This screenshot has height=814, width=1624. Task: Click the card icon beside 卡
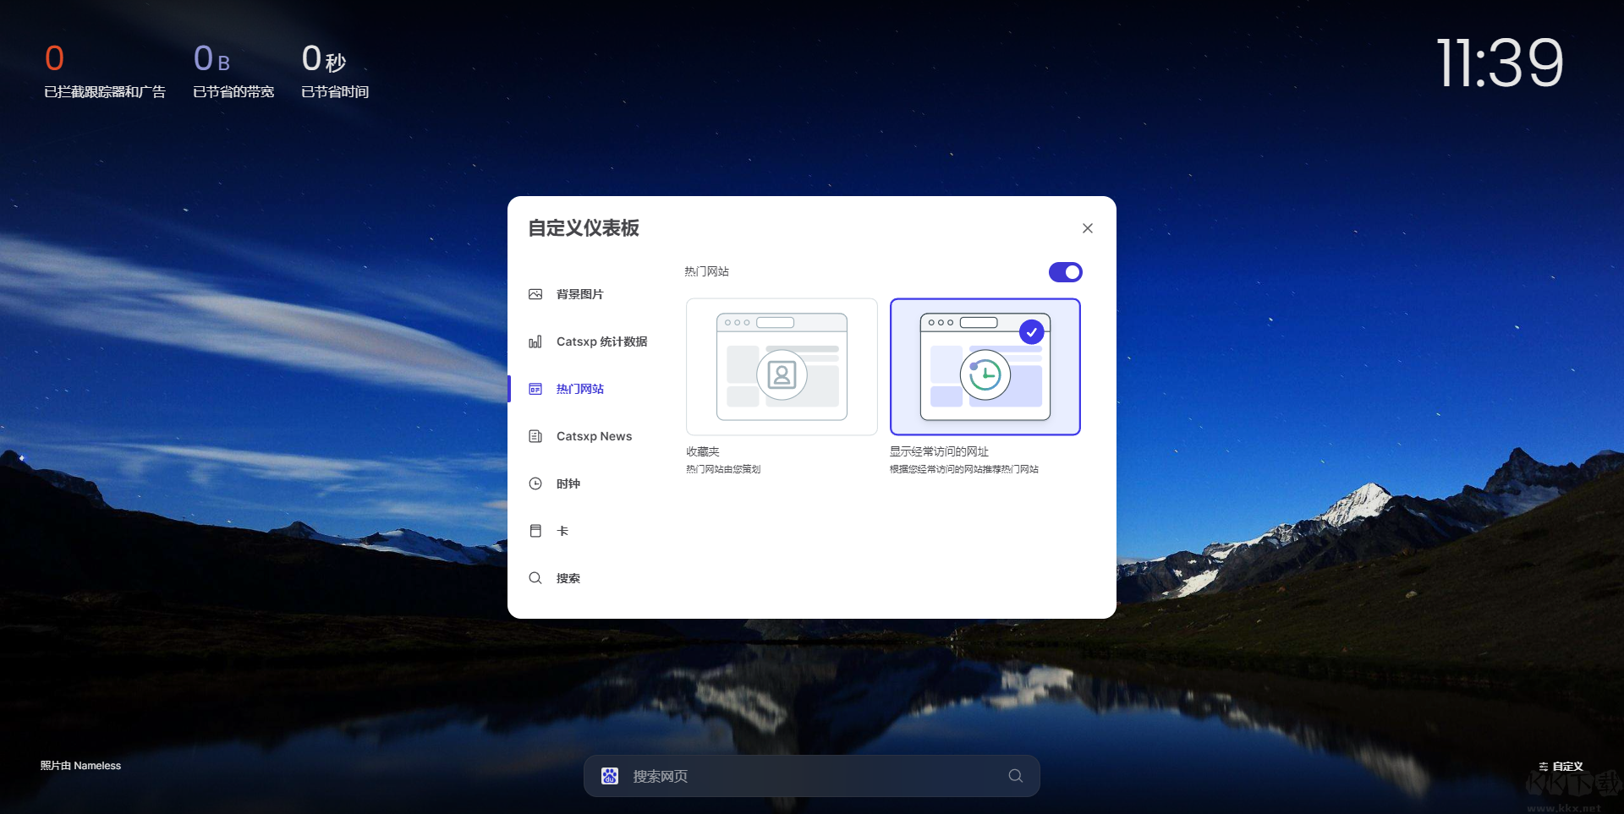click(535, 531)
